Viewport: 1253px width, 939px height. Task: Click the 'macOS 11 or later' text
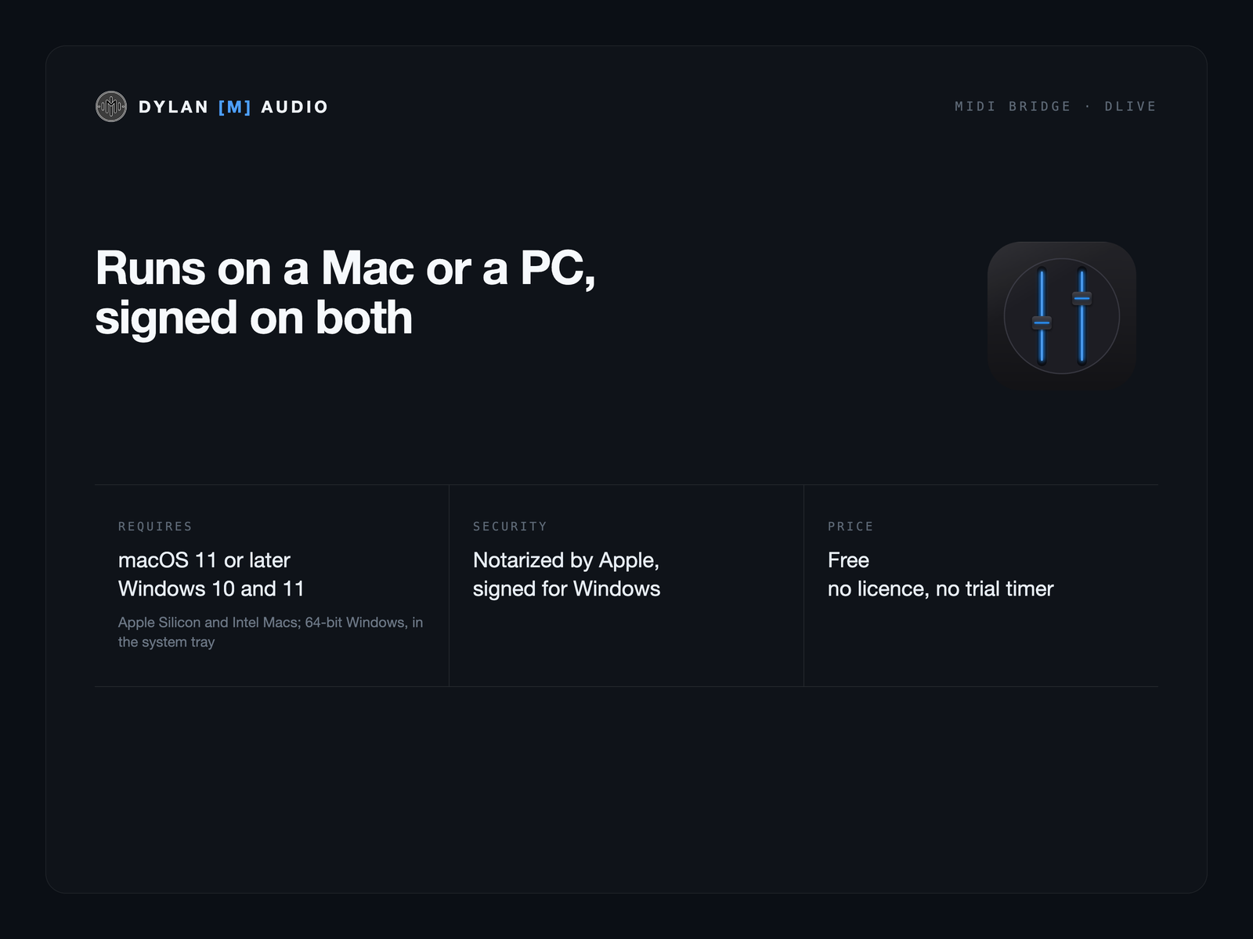point(204,560)
